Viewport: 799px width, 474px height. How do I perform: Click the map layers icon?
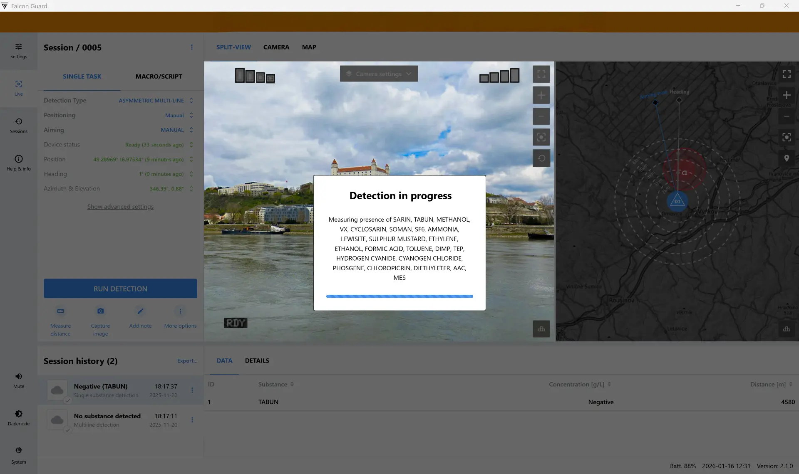pos(787,329)
